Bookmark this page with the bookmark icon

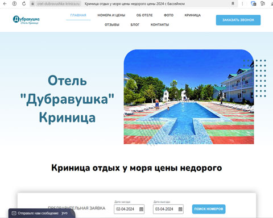[233, 3]
